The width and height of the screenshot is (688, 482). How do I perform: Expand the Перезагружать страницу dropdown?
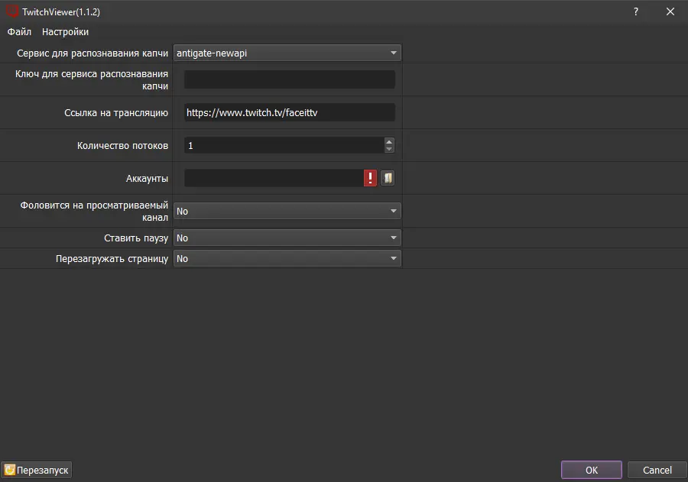click(x=287, y=259)
